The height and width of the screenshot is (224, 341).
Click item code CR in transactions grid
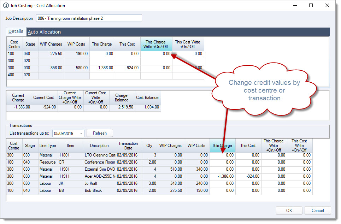pos(71,162)
